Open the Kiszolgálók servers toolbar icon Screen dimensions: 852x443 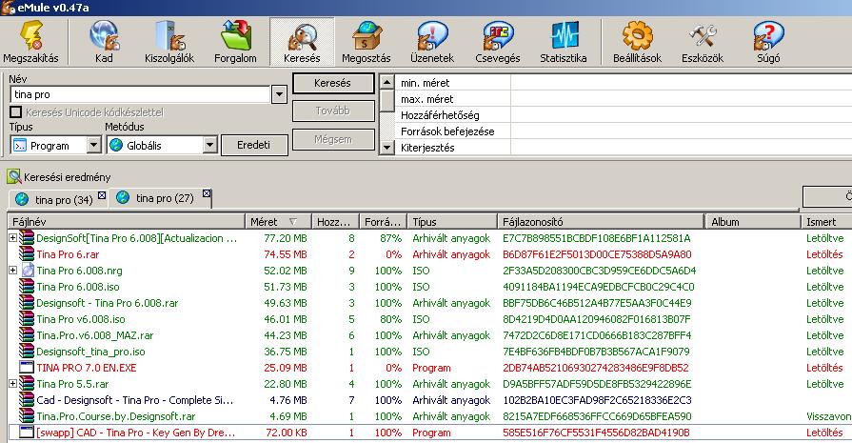tap(169, 35)
